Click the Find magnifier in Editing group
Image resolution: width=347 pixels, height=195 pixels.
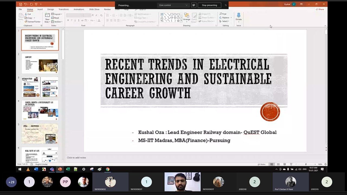(223, 14)
